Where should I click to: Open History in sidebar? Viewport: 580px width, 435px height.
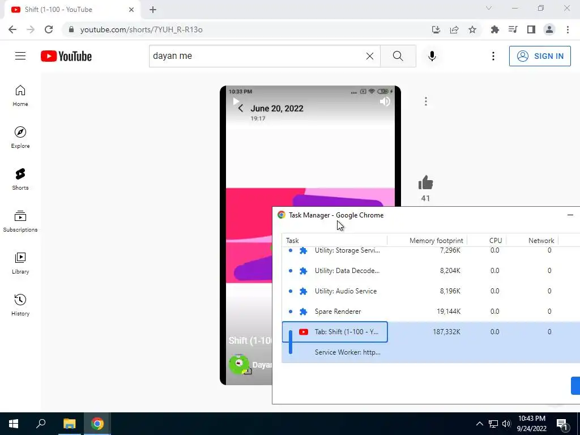pos(20,305)
